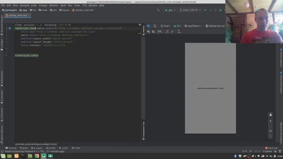Open Chrome from the taskbar

point(37,156)
